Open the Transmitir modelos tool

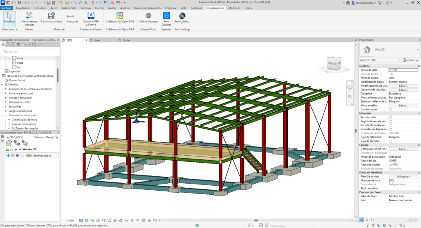[x=52, y=16]
